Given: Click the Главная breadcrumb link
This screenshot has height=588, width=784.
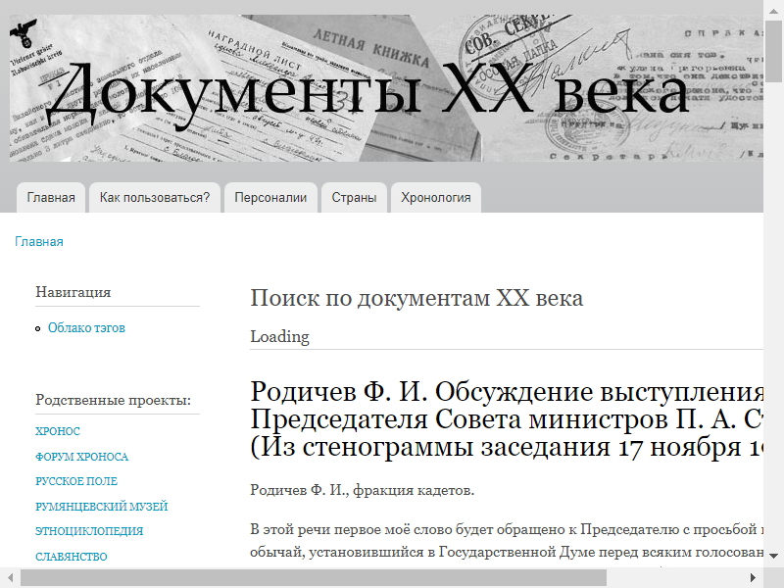Looking at the screenshot, I should [39, 242].
